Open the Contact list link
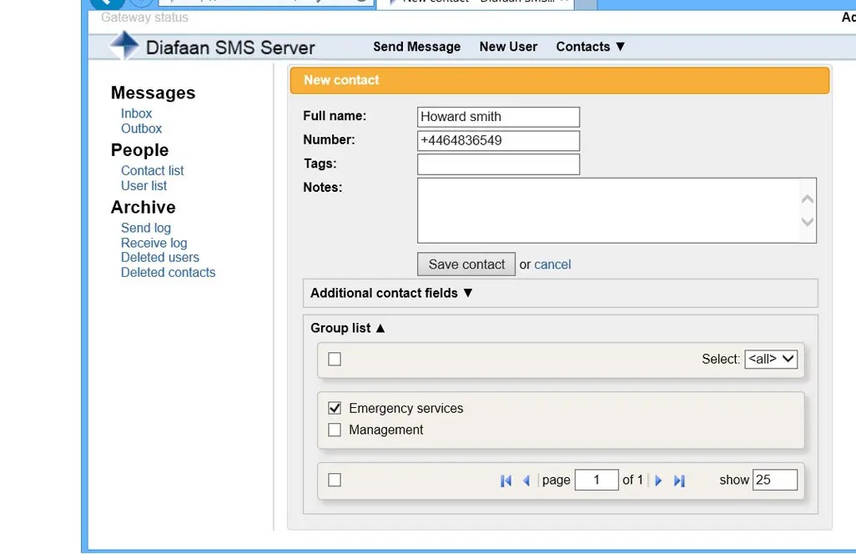The height and width of the screenshot is (554, 856). [153, 171]
